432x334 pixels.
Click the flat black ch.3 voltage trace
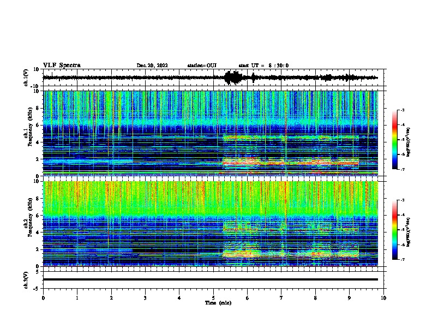pos(211,279)
